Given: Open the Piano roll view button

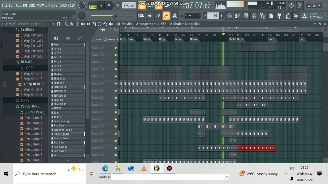Looking at the screenshot, I should click(x=238, y=16).
